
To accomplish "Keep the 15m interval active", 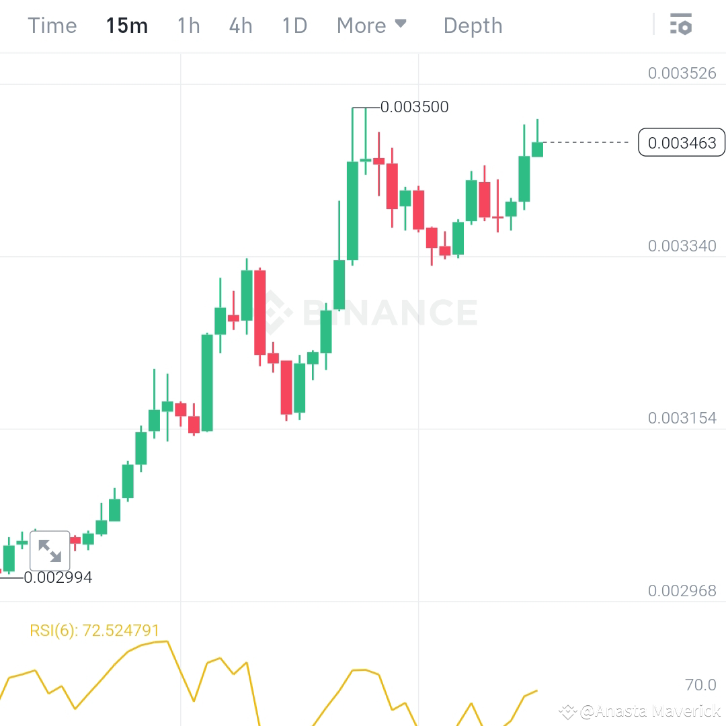I will pyautogui.click(x=126, y=25).
